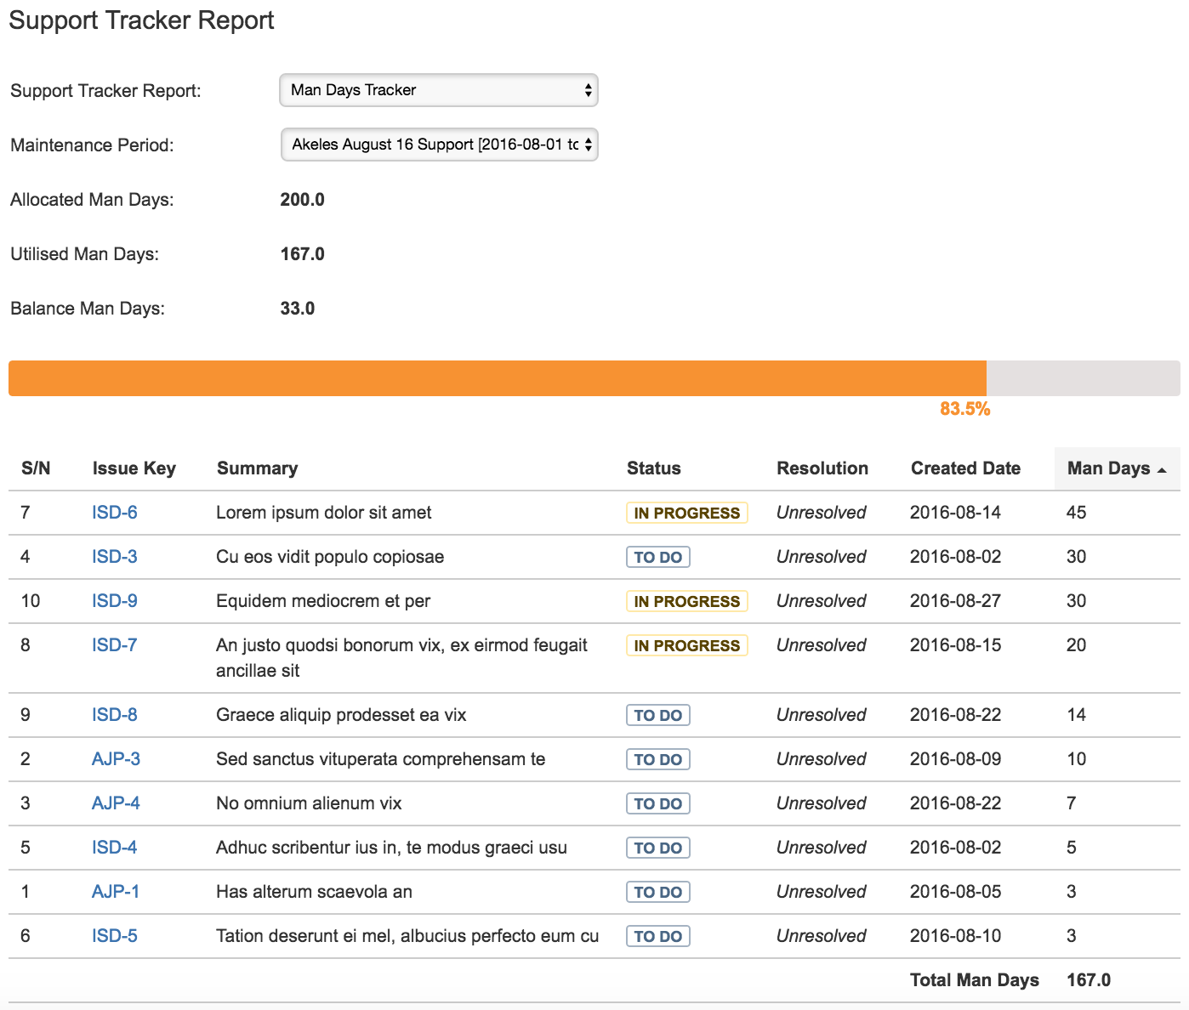Click the orange utilisation progress bar

497,378
